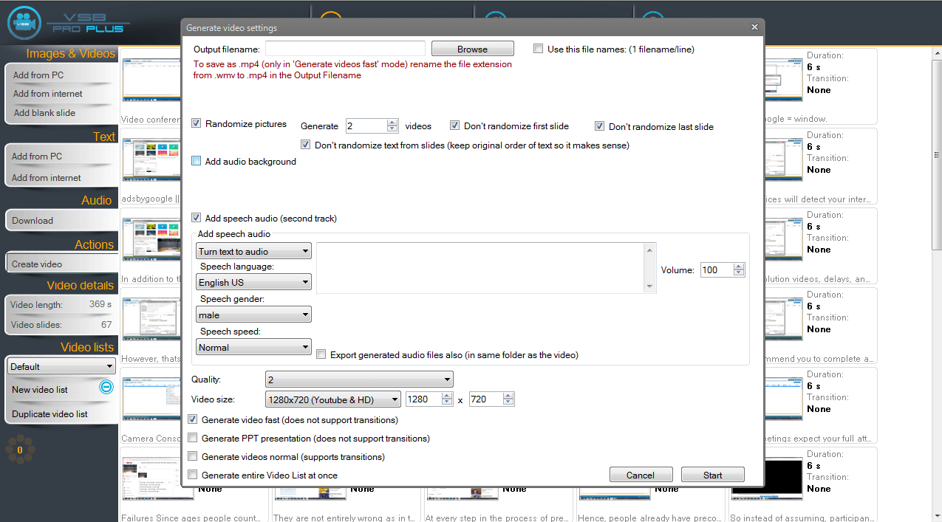
Task: Click the speech text area scrollbar down arrow
Action: tap(649, 286)
